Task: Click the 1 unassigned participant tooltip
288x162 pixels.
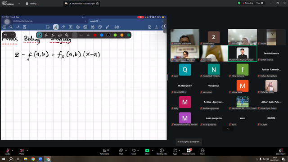Action: click(189, 142)
